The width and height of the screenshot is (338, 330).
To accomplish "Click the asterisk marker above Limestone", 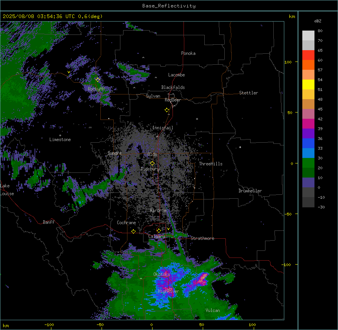I will point(60,136).
